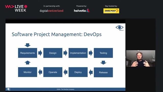Click arrow between Release and Deploy
Viewport: 163px width, 92px height.
click(91, 72)
